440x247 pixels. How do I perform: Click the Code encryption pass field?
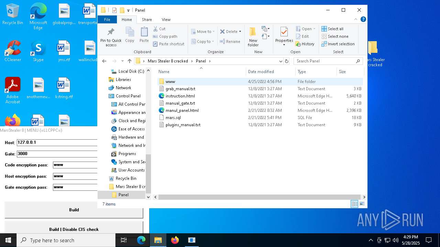click(75, 165)
